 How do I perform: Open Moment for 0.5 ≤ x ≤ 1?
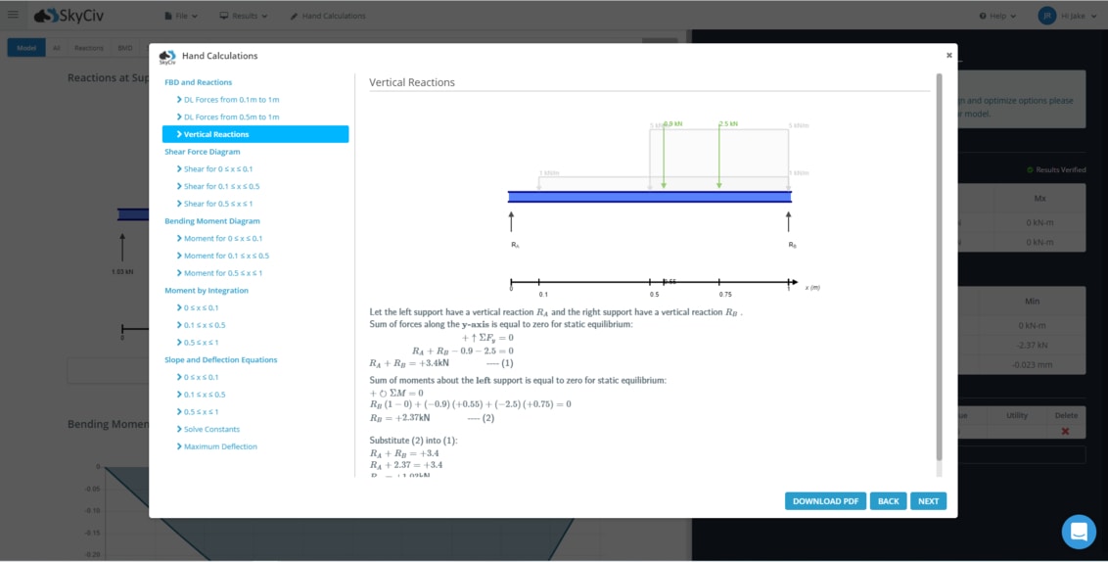pos(223,273)
